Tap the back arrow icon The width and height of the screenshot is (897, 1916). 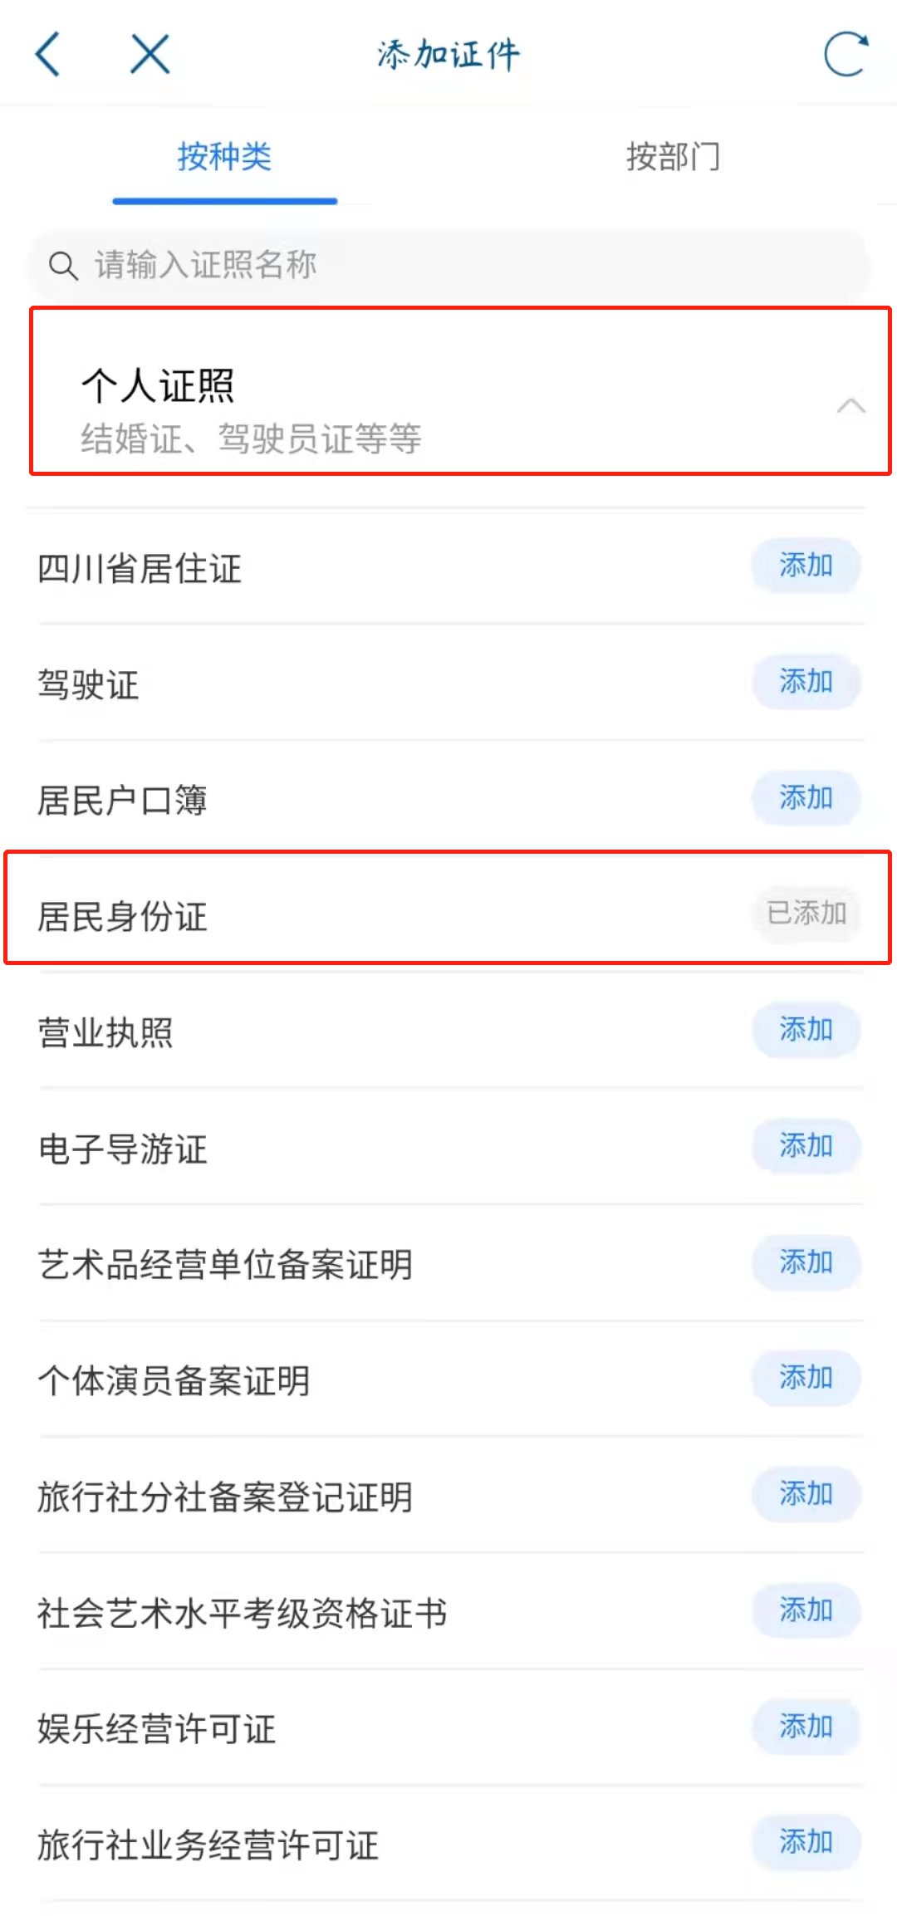(48, 55)
